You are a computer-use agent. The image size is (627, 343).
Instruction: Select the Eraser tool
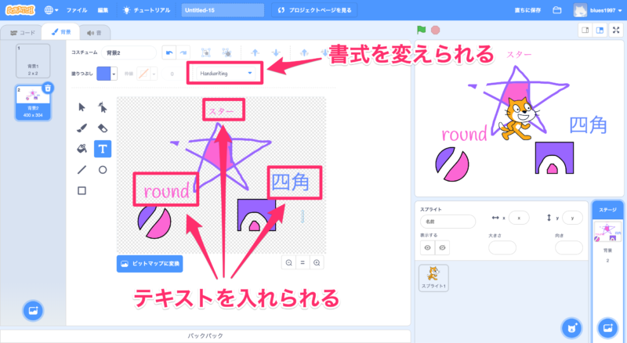[x=103, y=128]
